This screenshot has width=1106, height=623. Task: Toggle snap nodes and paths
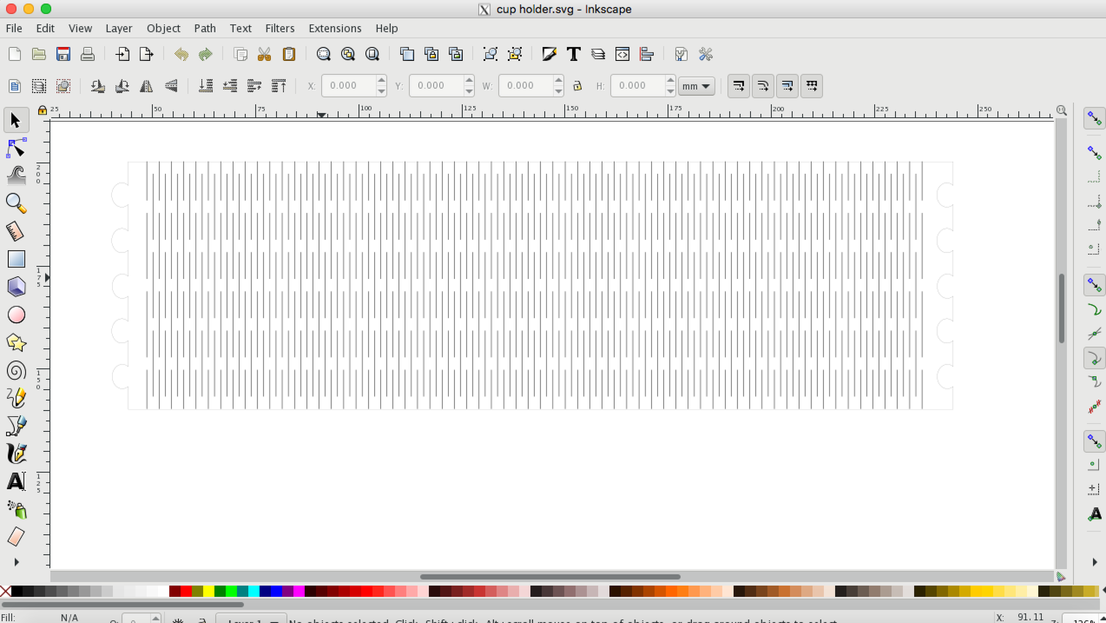[1094, 285]
